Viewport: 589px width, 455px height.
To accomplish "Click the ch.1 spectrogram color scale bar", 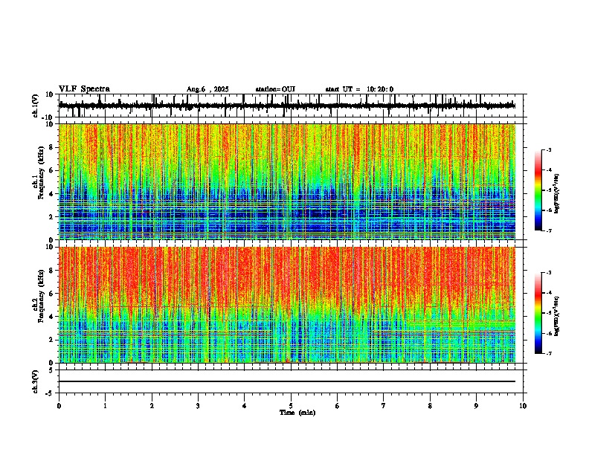I will coord(538,190).
